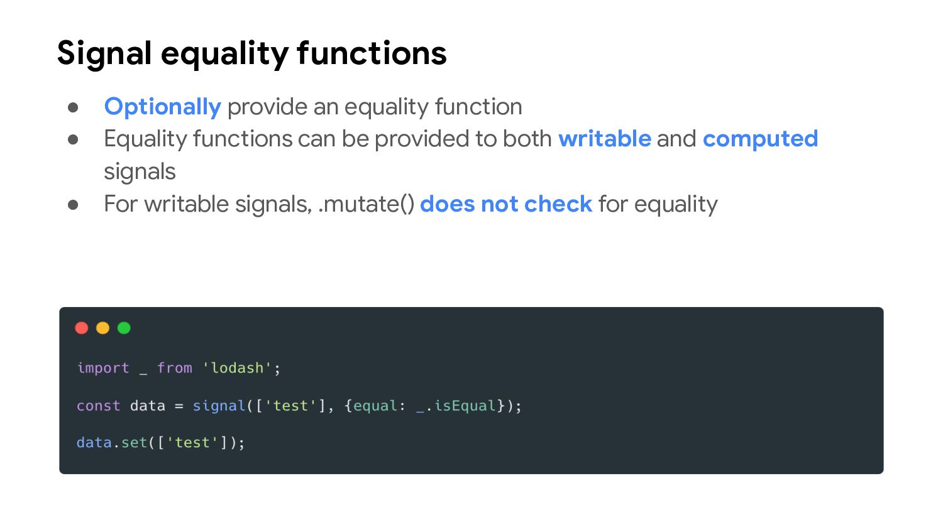Click the third bullet point marker
The width and height of the screenshot is (943, 530).
point(73,205)
